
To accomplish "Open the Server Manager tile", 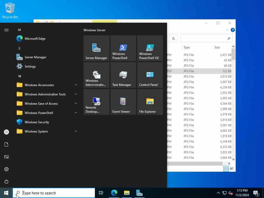I will click(x=96, y=48).
